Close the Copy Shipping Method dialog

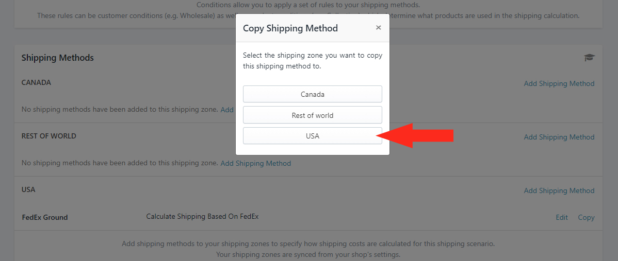(378, 28)
